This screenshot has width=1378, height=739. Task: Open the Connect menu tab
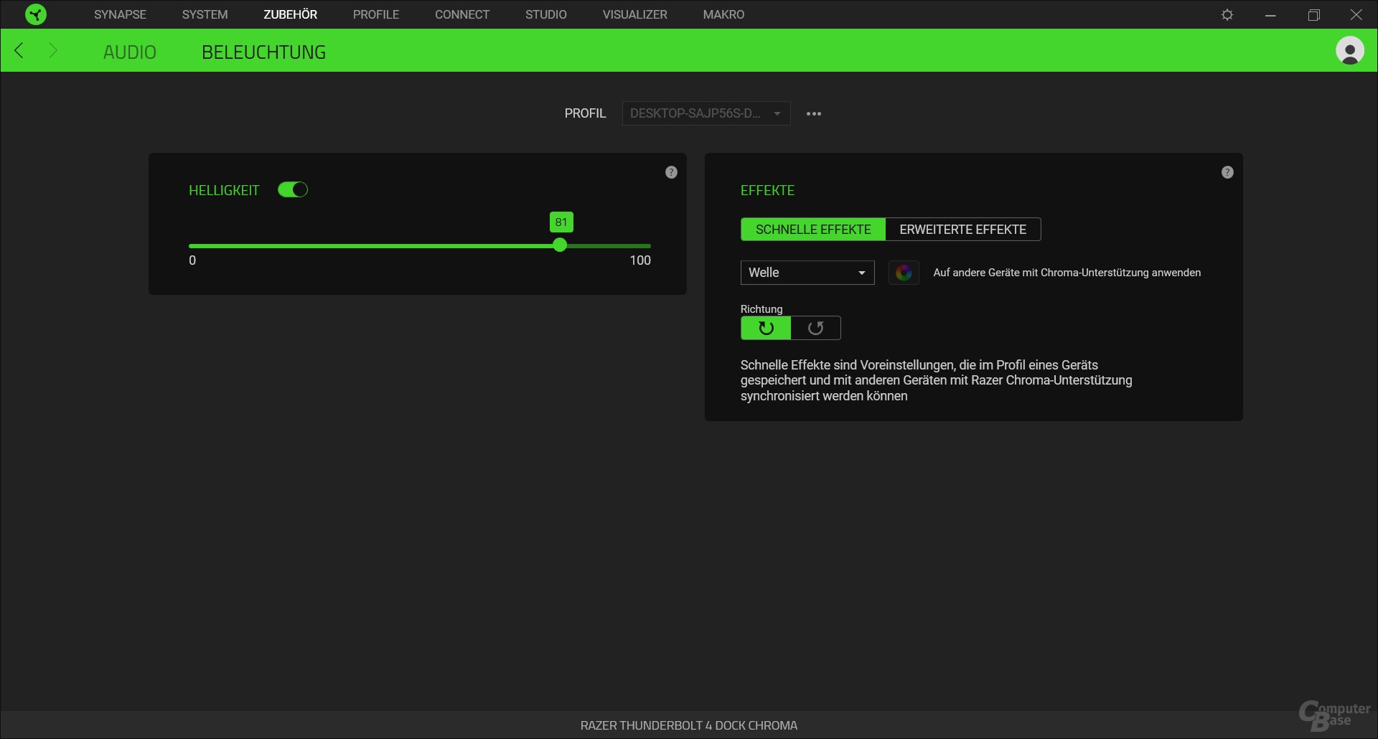[462, 14]
